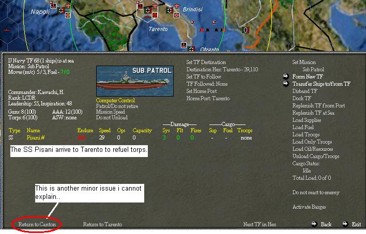Image resolution: width=366 pixels, height=234 pixels.
Task: Toggle Patrol/Do not retire setting
Action: 117,106
